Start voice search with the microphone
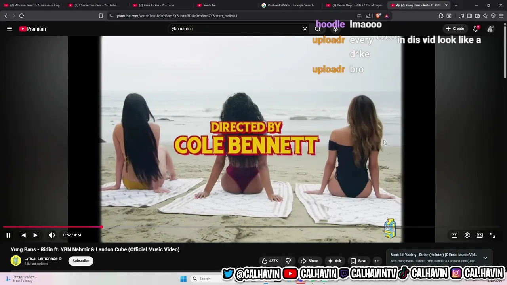This screenshot has width=507, height=285. (335, 28)
